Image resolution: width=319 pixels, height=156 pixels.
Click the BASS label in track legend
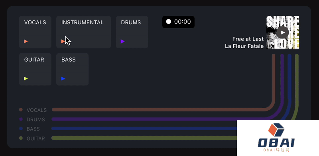pyautogui.click(x=33, y=129)
